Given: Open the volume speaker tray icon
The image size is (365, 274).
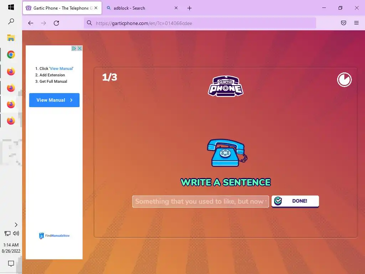Looking at the screenshot, I should [x=16, y=233].
